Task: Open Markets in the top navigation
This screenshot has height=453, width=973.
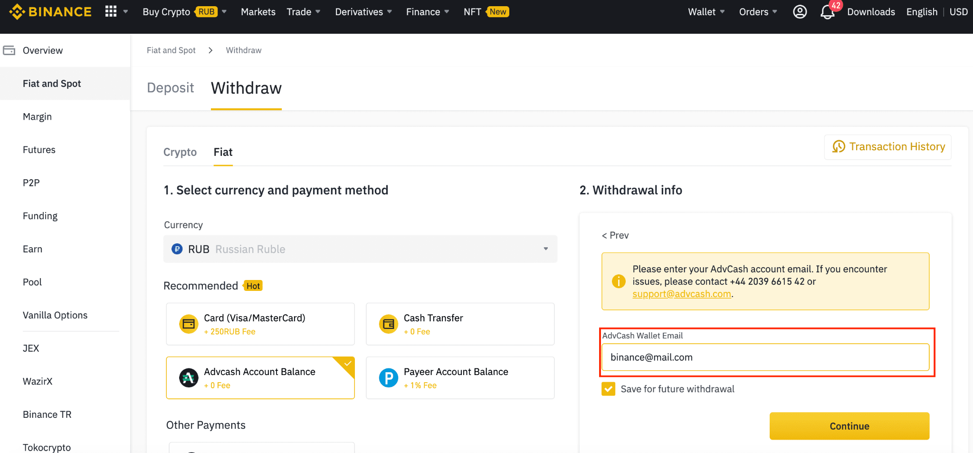Action: tap(258, 12)
